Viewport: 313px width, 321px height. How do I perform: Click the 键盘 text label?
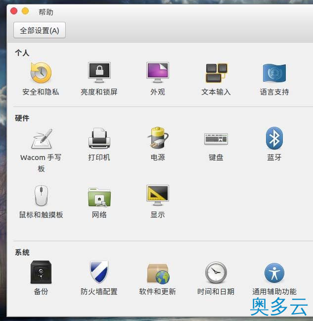[x=216, y=158]
